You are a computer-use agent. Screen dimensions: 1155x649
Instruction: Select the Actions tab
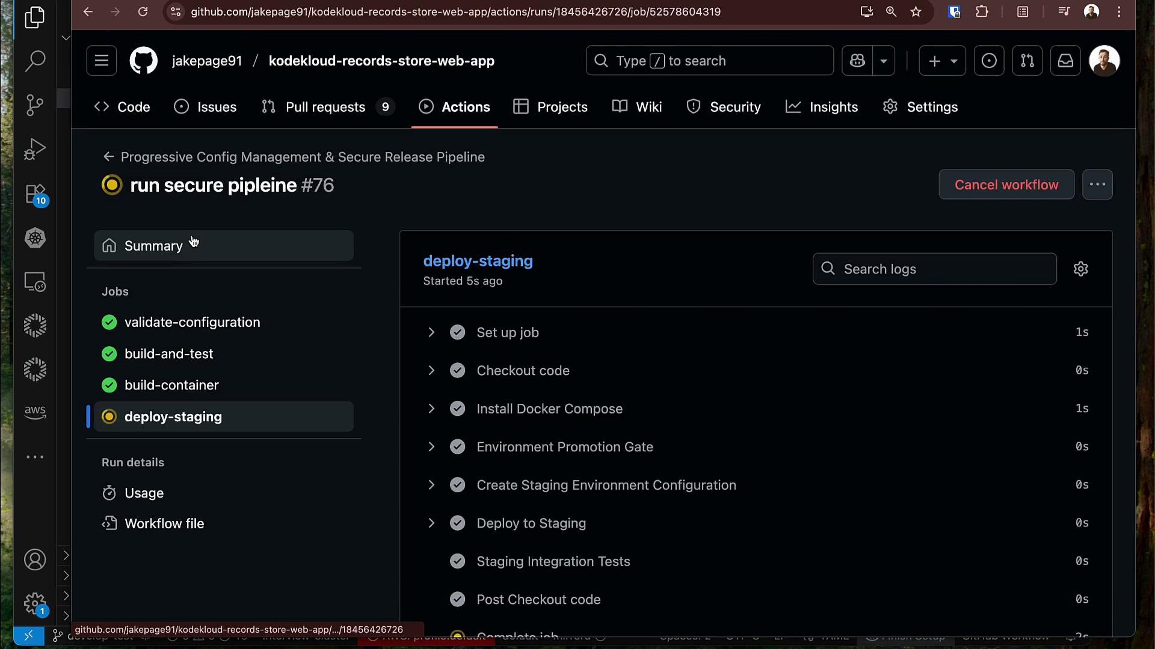tap(454, 107)
